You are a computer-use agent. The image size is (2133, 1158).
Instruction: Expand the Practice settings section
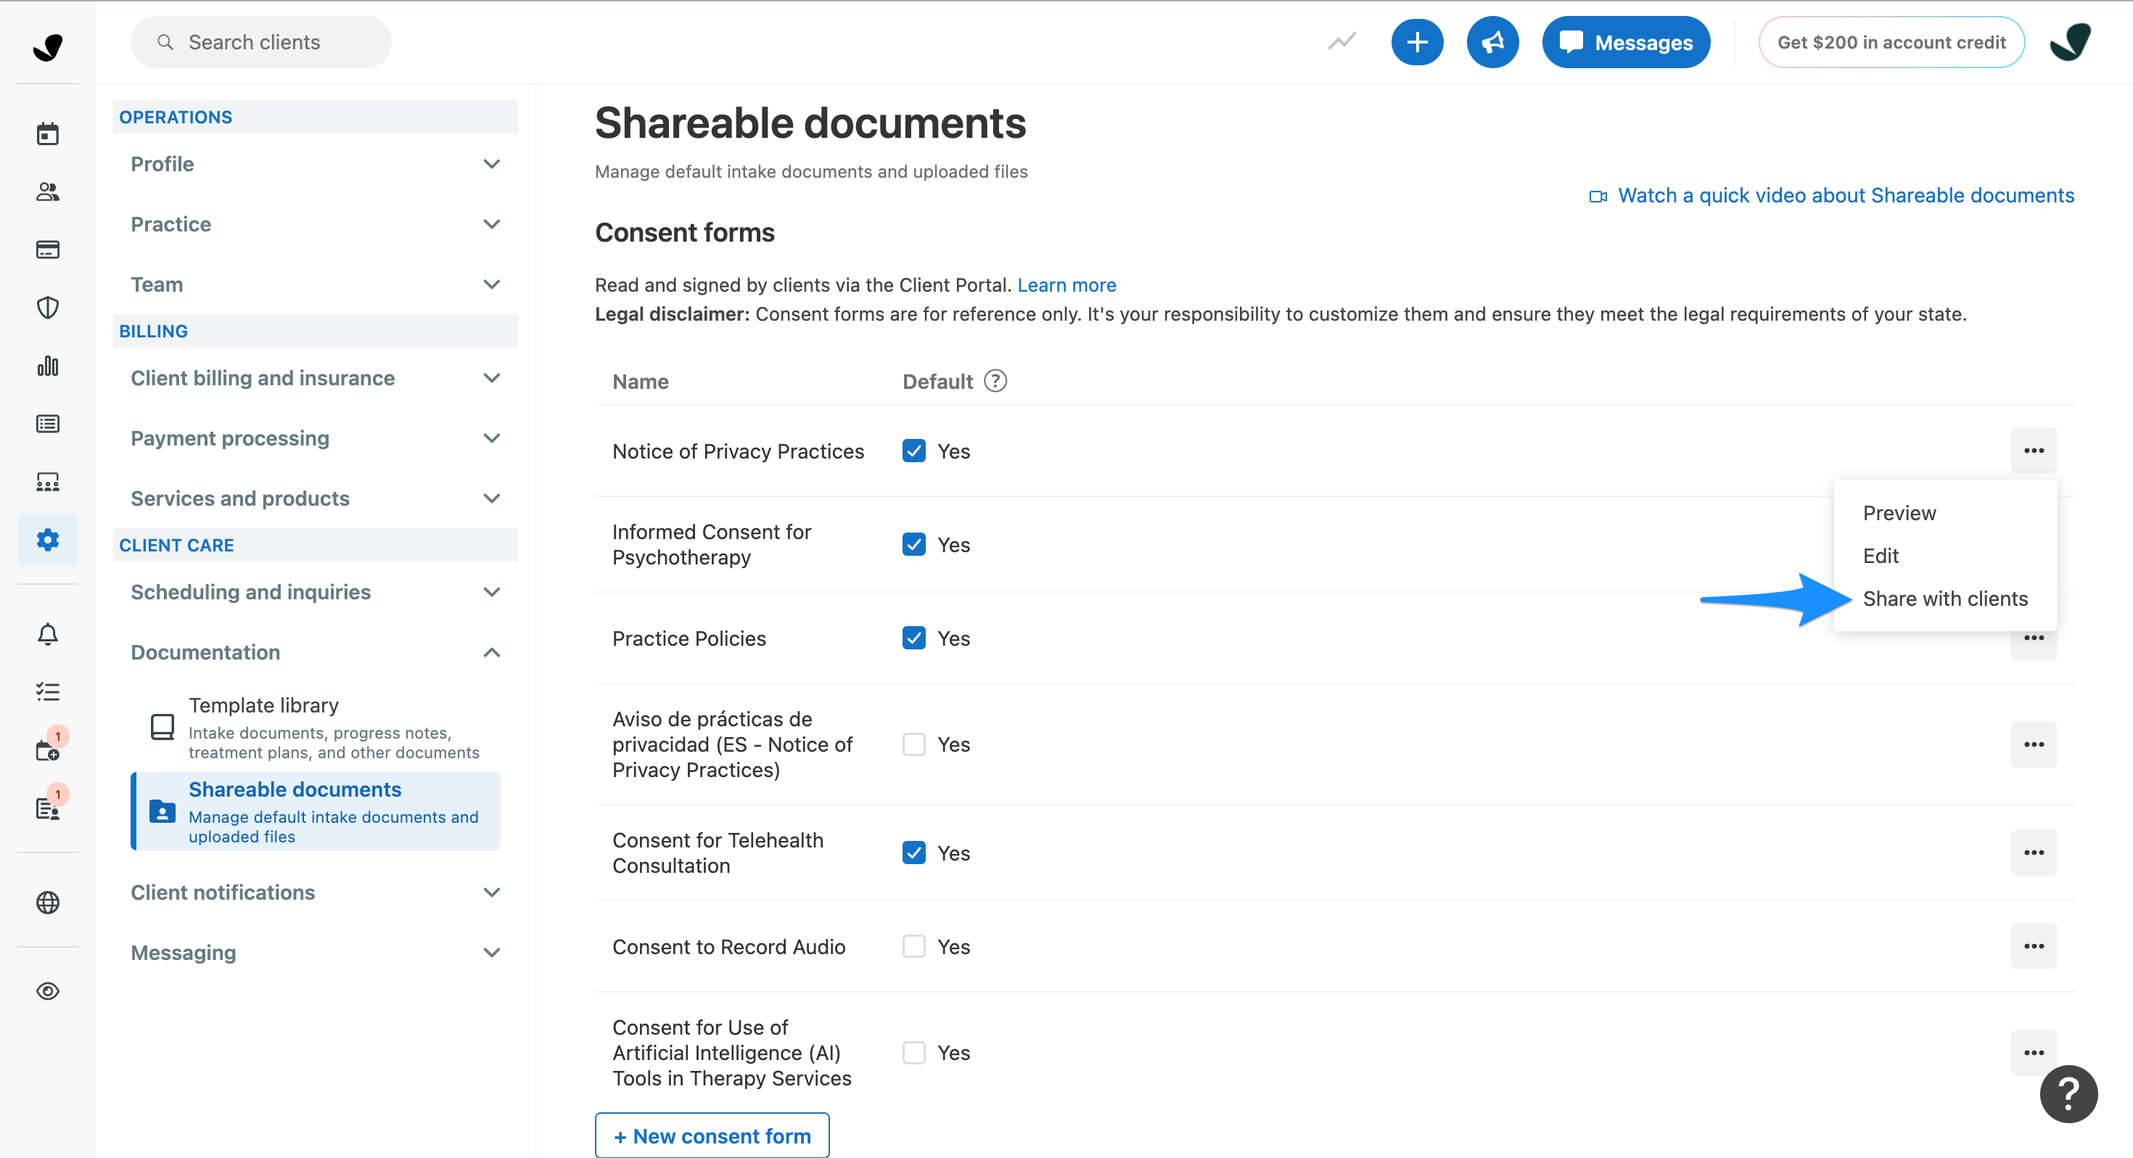pos(315,223)
